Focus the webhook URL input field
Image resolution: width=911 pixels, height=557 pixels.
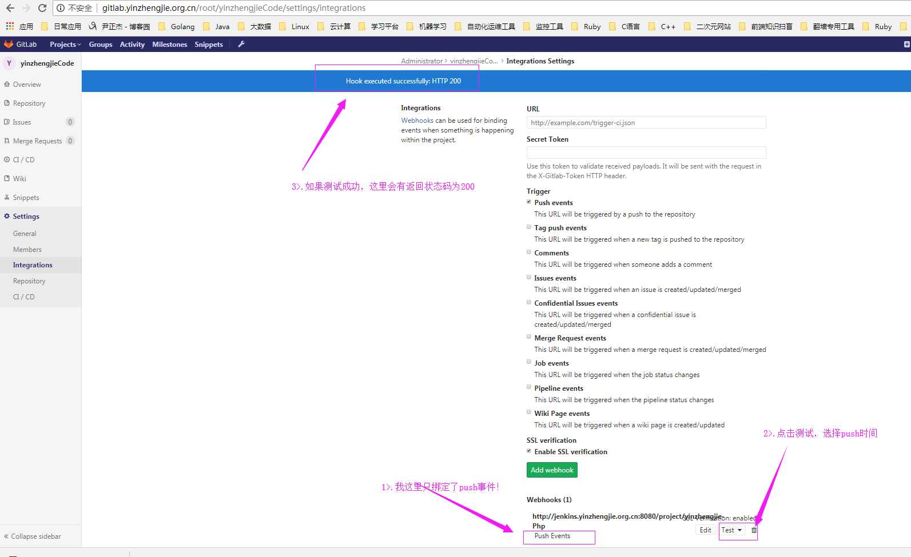tap(646, 123)
